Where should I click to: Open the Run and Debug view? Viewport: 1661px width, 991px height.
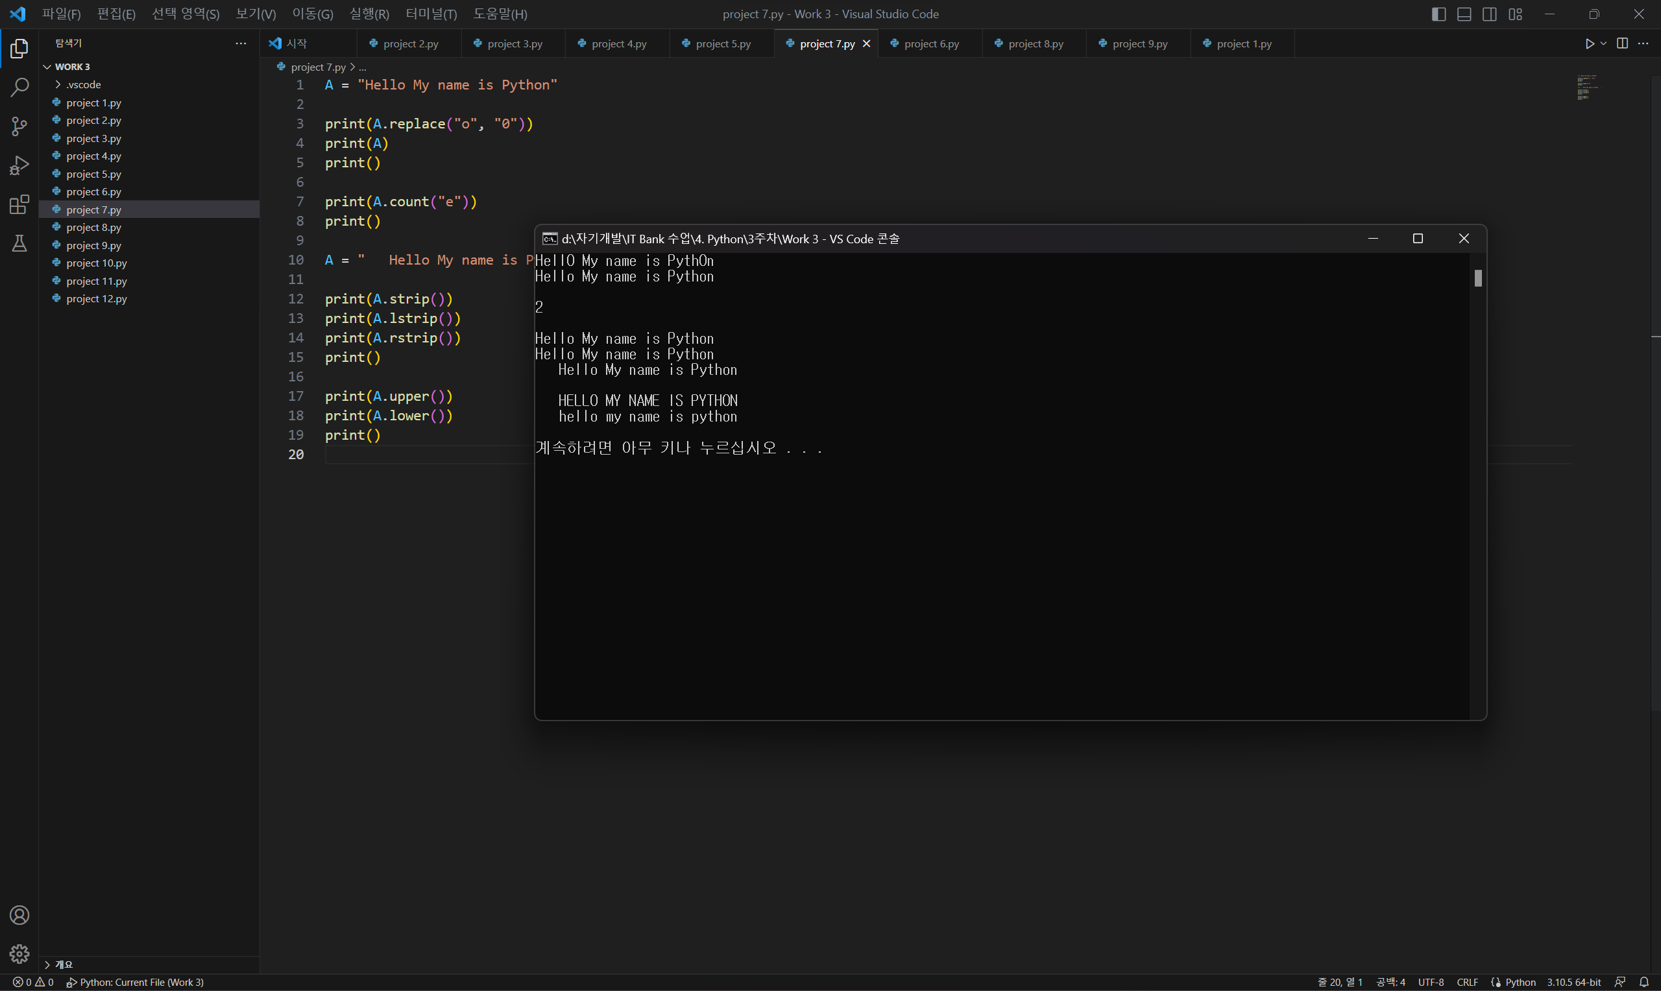point(19,165)
